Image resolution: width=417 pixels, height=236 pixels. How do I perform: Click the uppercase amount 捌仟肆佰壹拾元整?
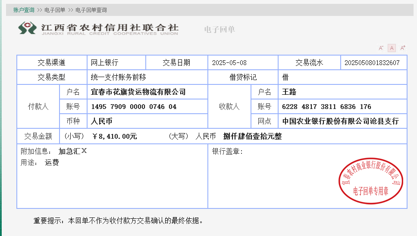pos(252,137)
